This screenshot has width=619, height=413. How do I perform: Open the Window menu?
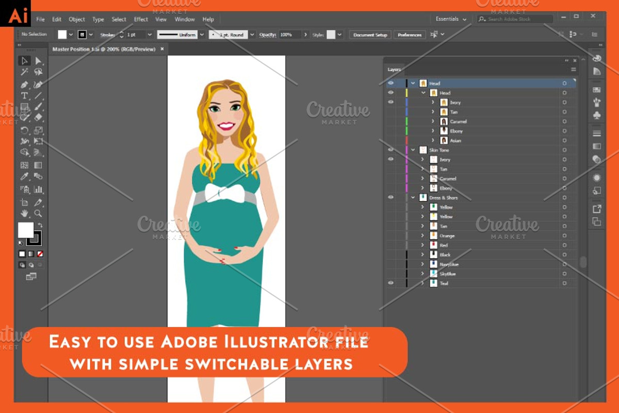185,20
